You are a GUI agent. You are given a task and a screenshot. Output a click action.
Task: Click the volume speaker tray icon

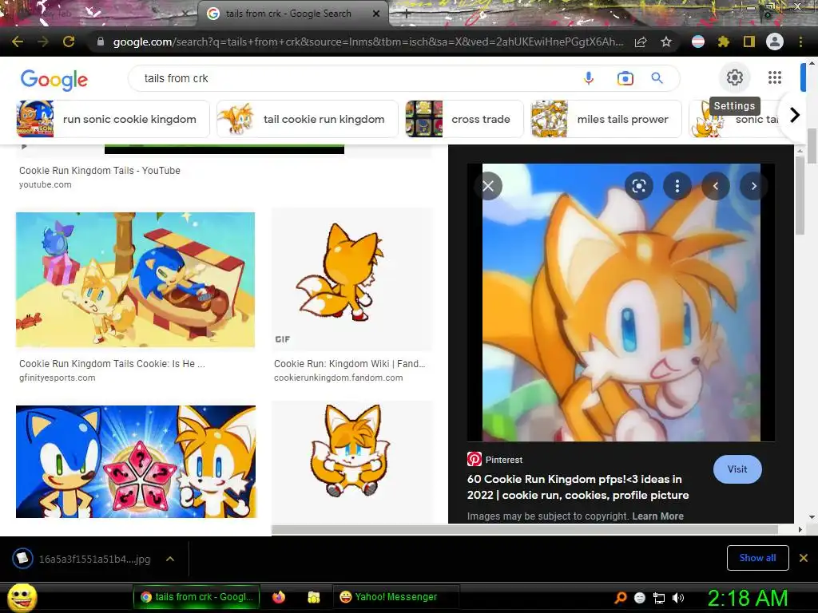pos(678,598)
